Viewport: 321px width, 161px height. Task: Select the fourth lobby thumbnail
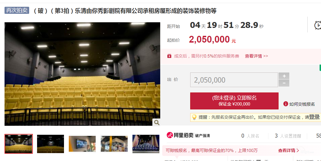(x=114, y=144)
